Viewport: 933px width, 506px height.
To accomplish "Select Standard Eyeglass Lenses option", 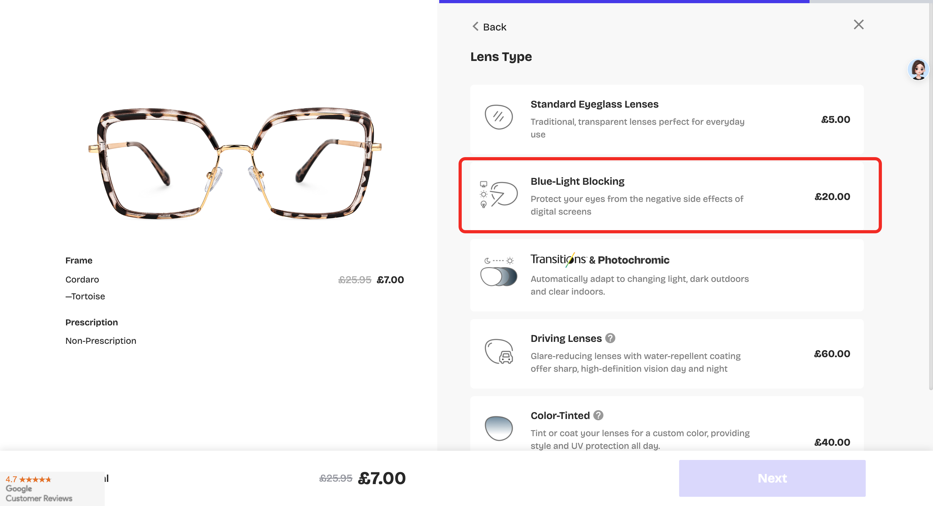I will pos(666,120).
